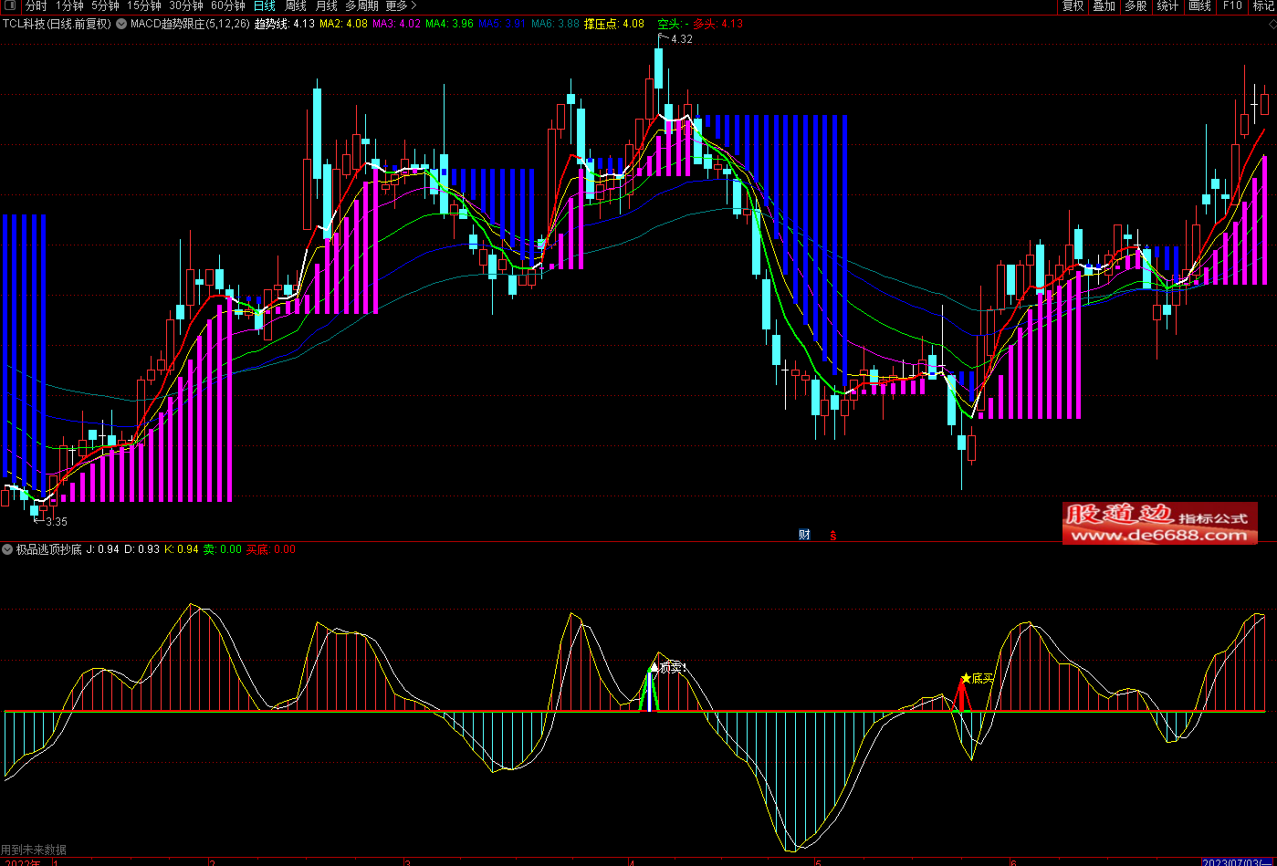Activate the 画线 drawing tools
Screen dimensions: 1277x866
point(1199,6)
